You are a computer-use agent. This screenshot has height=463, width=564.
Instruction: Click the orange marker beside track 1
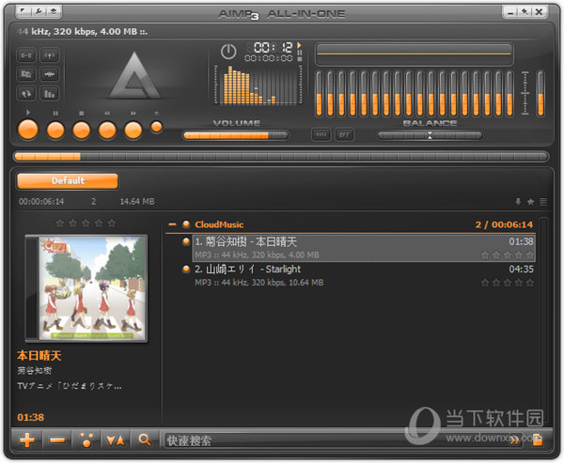click(x=186, y=241)
